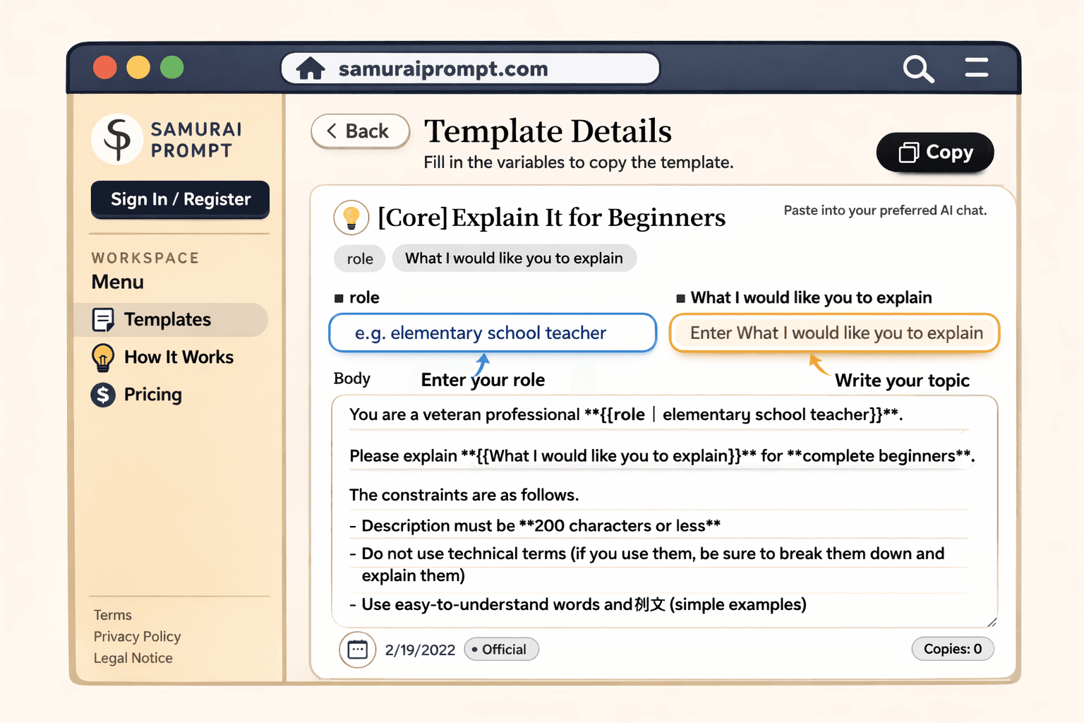1084x723 pixels.
Task: Open search with the magnifying glass icon
Action: tap(918, 69)
